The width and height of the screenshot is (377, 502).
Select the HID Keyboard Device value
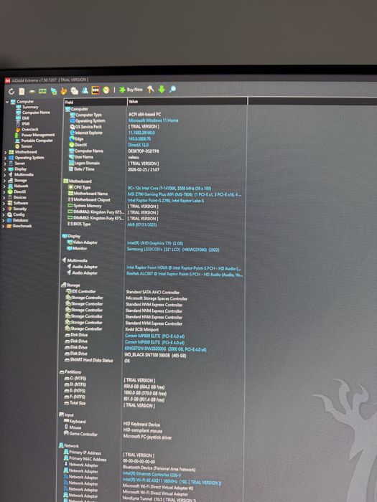(141, 425)
